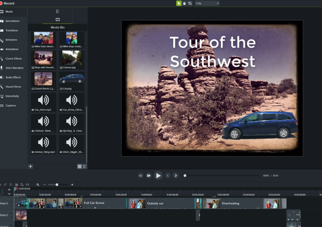Open the Transitions tab
Viewport: 322px width, 227px height.
12,31
